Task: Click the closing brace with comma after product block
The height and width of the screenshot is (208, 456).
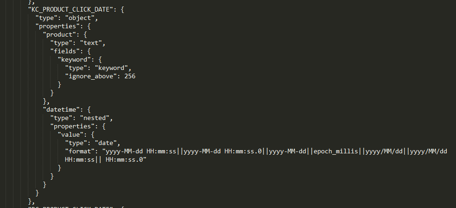Action: 46,101
